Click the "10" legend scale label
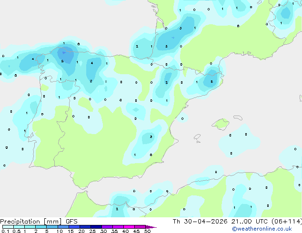The height and width of the screenshot is (233, 302). [x=60, y=231]
